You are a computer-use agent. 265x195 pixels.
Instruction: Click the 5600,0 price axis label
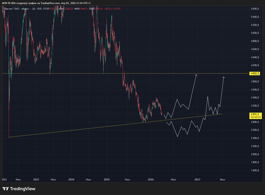[x=255, y=9]
